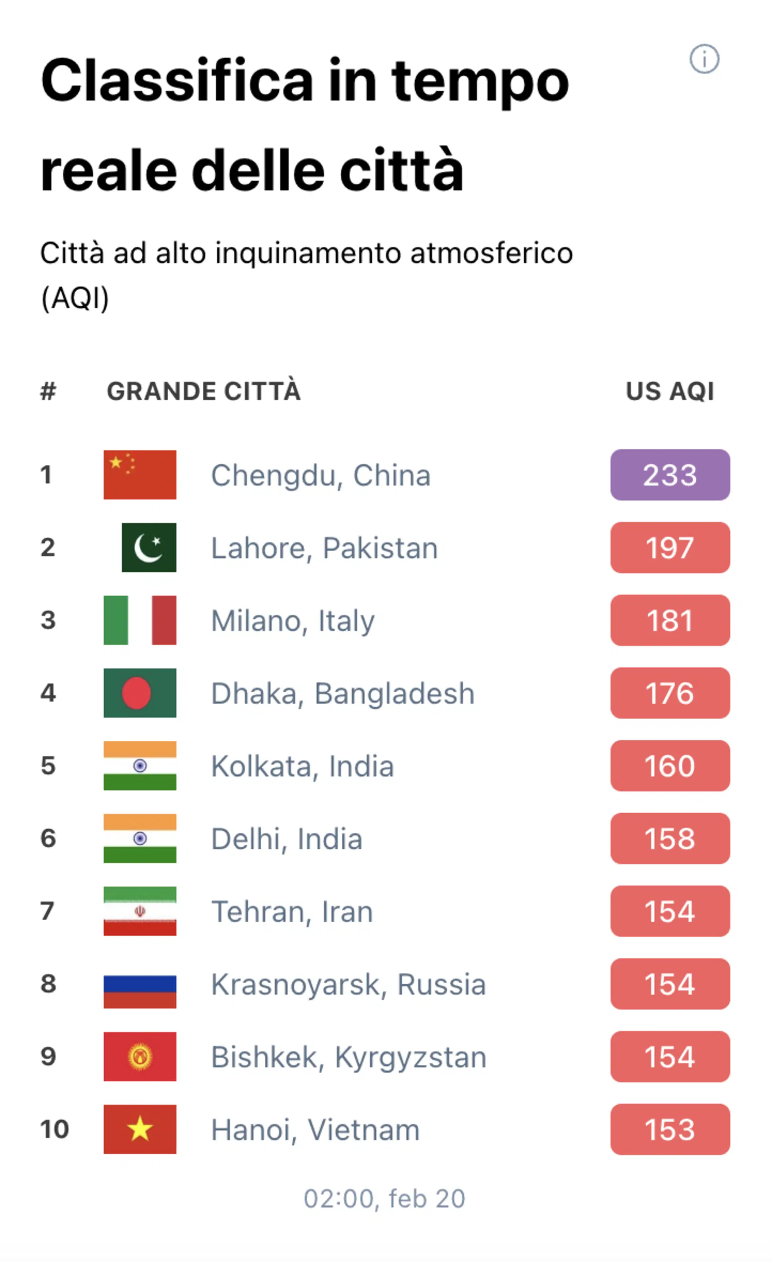This screenshot has width=772, height=1262.
Task: Click the Italy flag icon
Action: (140, 620)
